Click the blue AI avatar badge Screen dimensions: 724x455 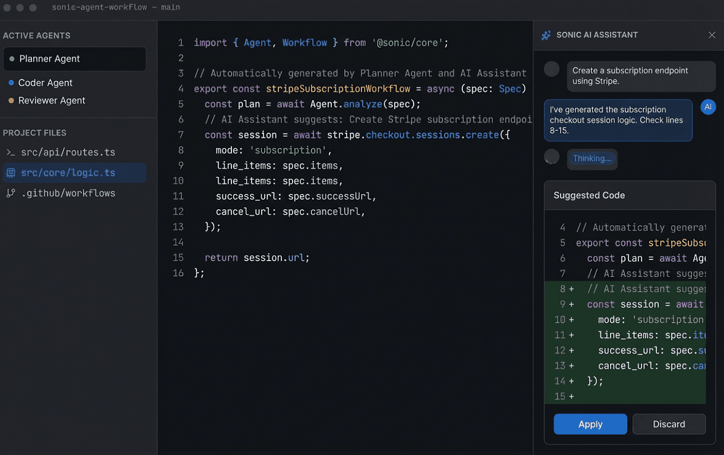(x=707, y=107)
